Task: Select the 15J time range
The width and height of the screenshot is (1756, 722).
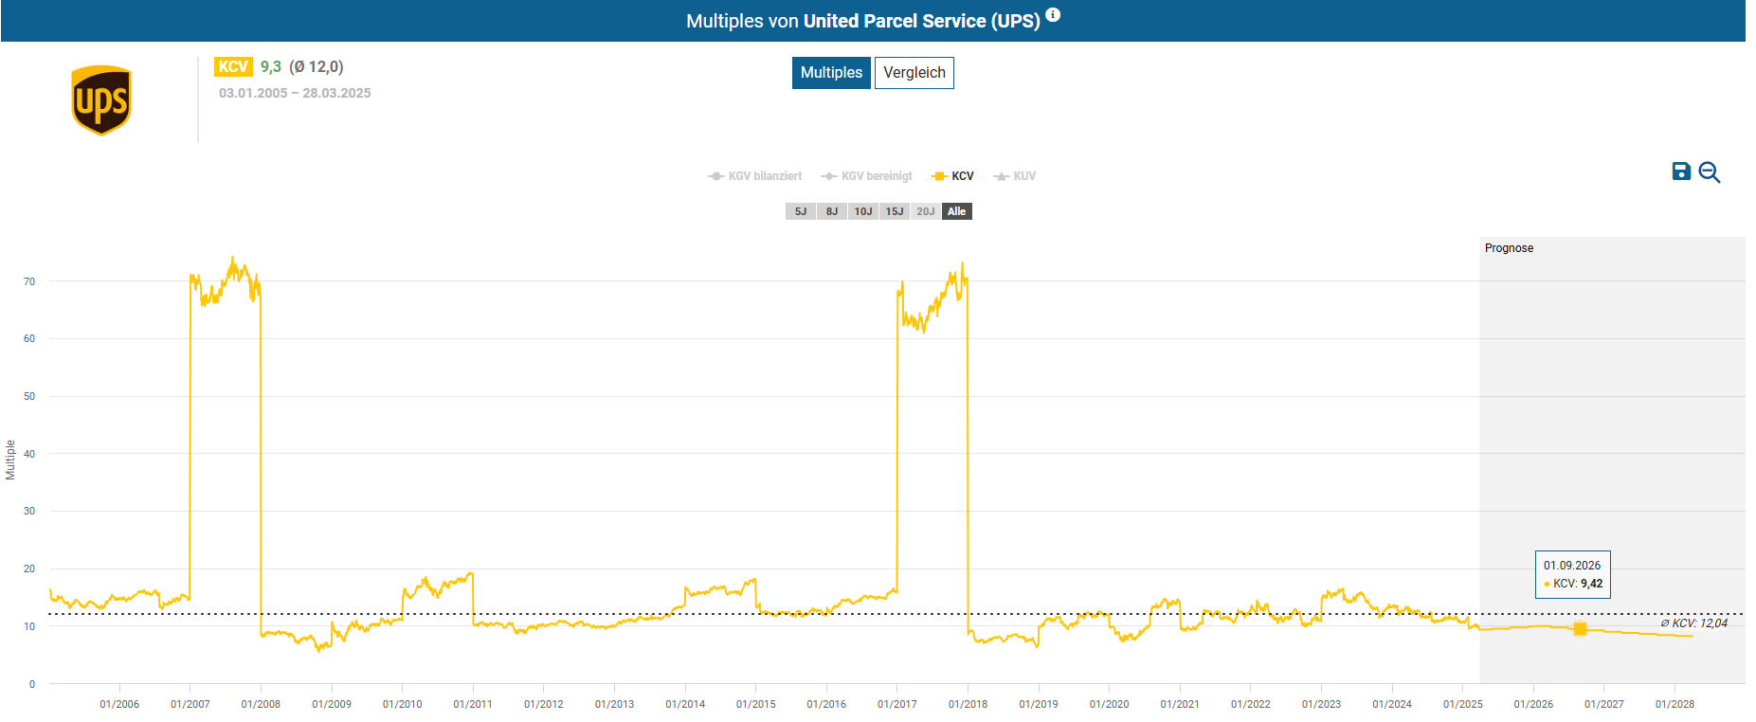Action: tap(895, 211)
